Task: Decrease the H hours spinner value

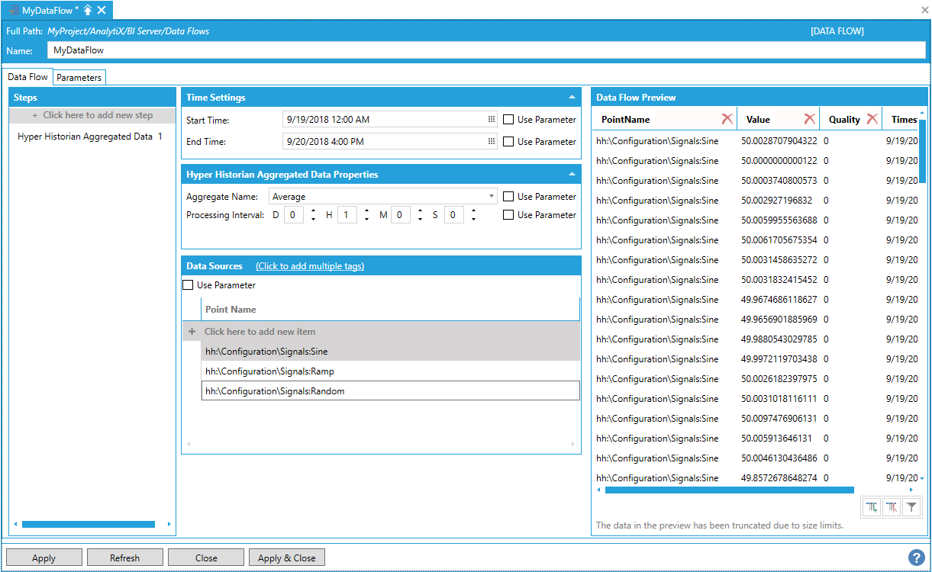Action: [x=366, y=220]
